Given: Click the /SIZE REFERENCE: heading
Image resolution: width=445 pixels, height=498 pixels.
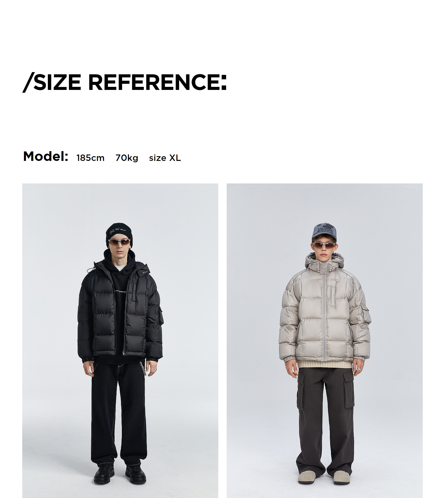Looking at the screenshot, I should (125, 82).
